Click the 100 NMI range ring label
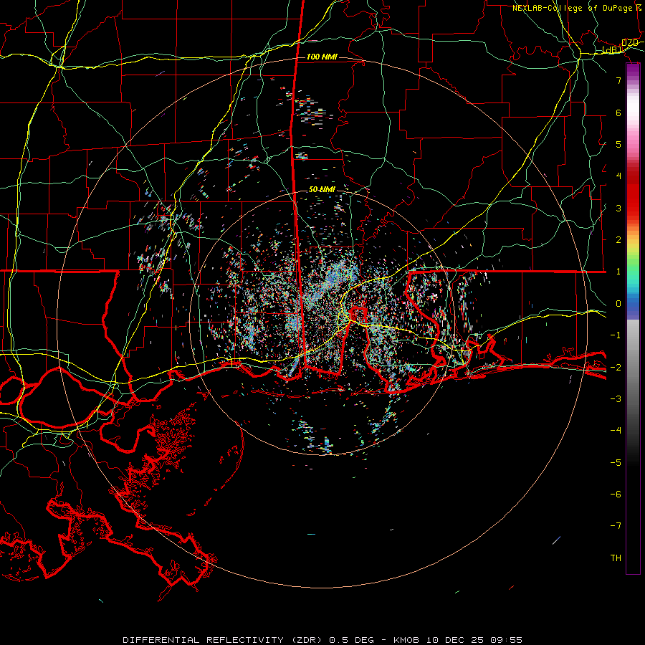Image resolution: width=645 pixels, height=645 pixels. 322,57
